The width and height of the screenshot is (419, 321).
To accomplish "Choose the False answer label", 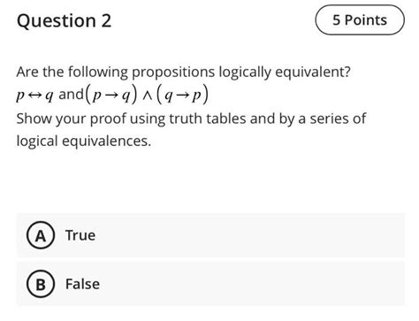I will [x=82, y=284].
